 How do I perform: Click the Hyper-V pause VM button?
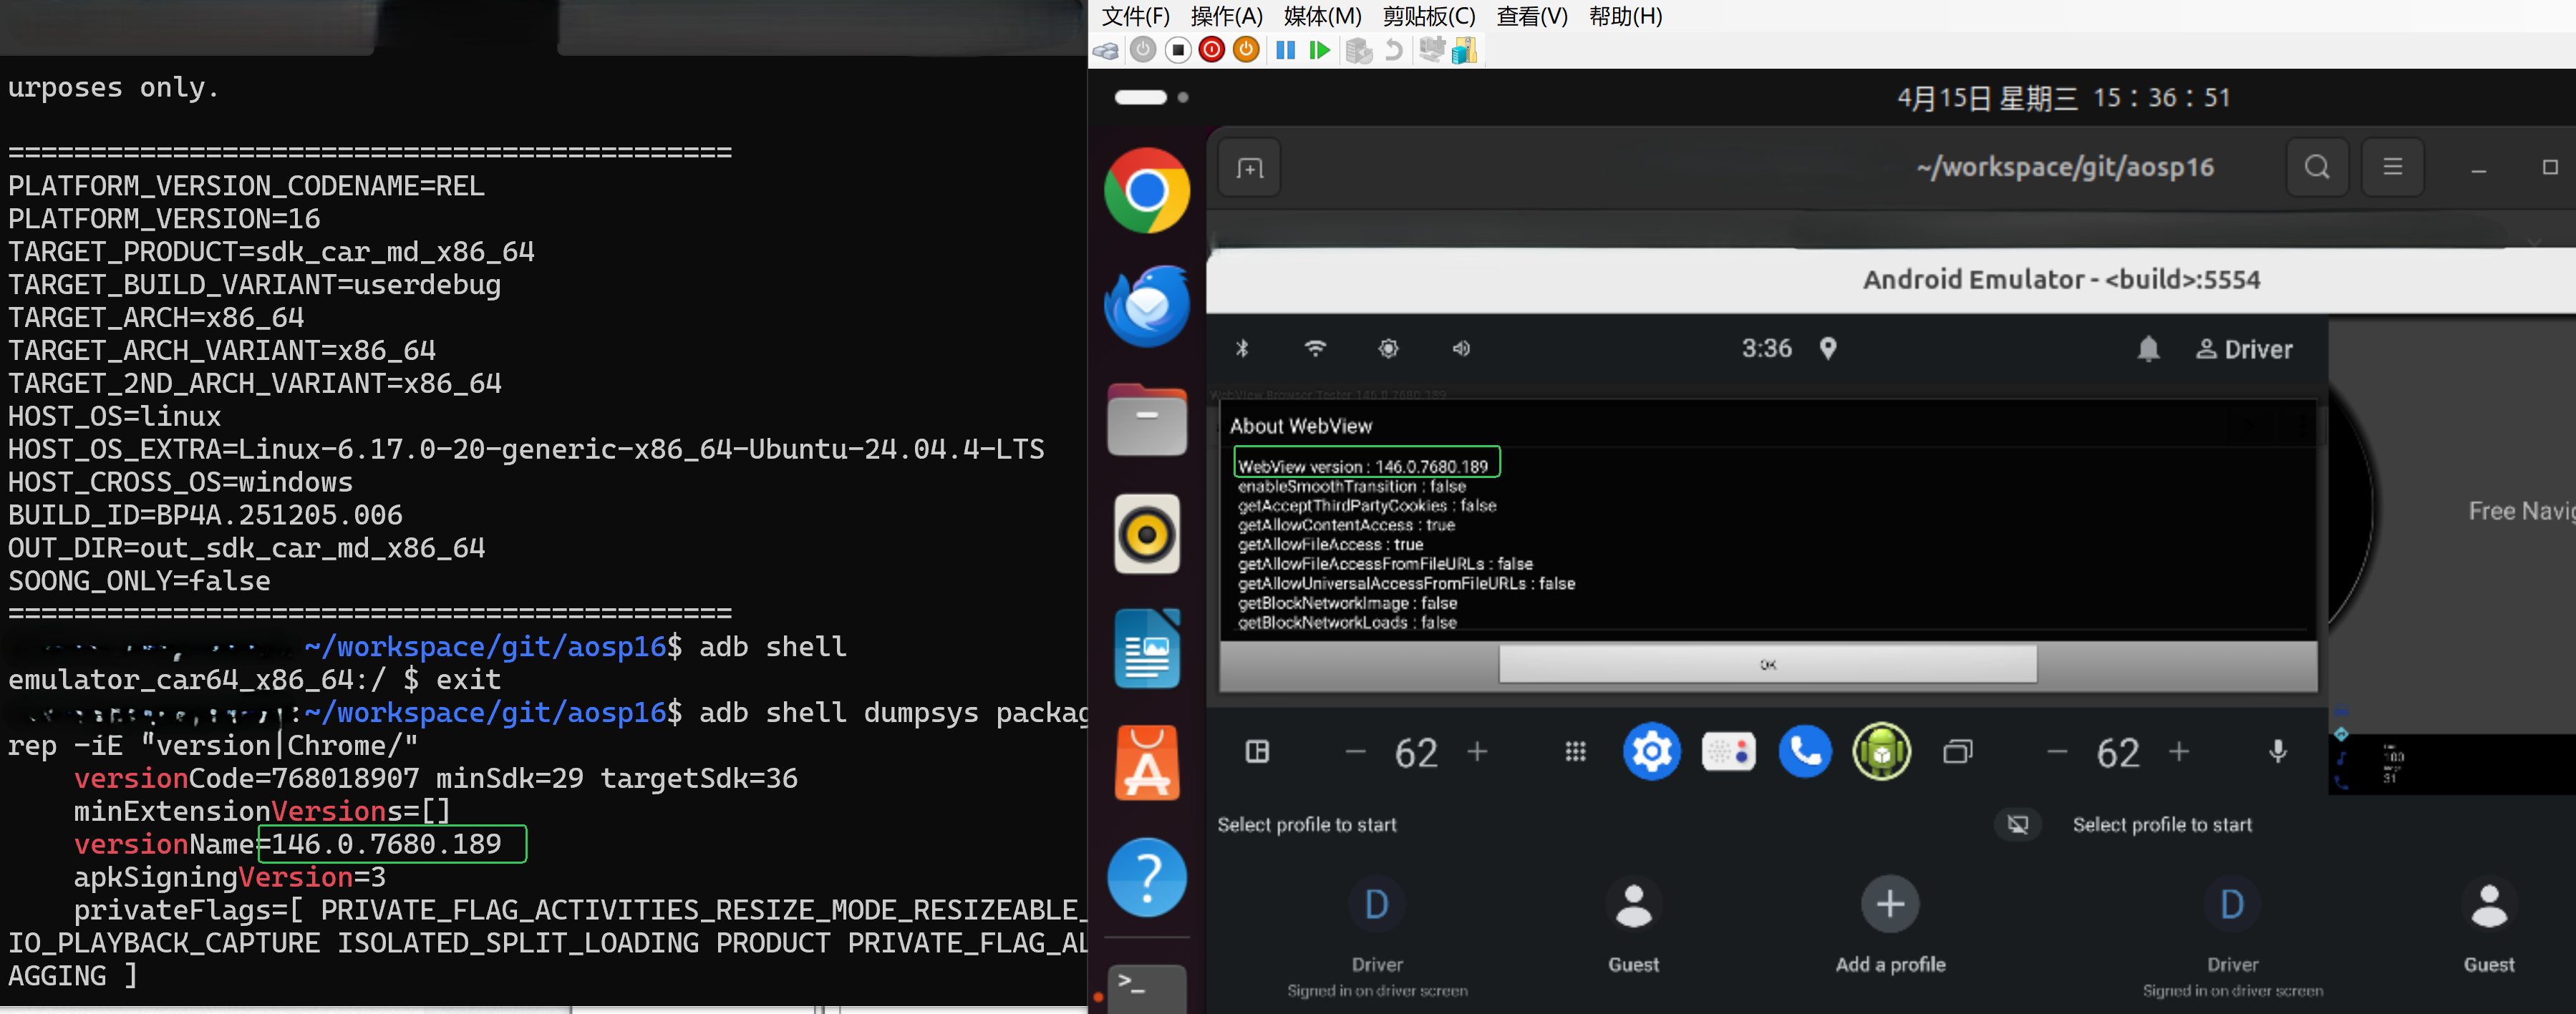pos(1285,50)
